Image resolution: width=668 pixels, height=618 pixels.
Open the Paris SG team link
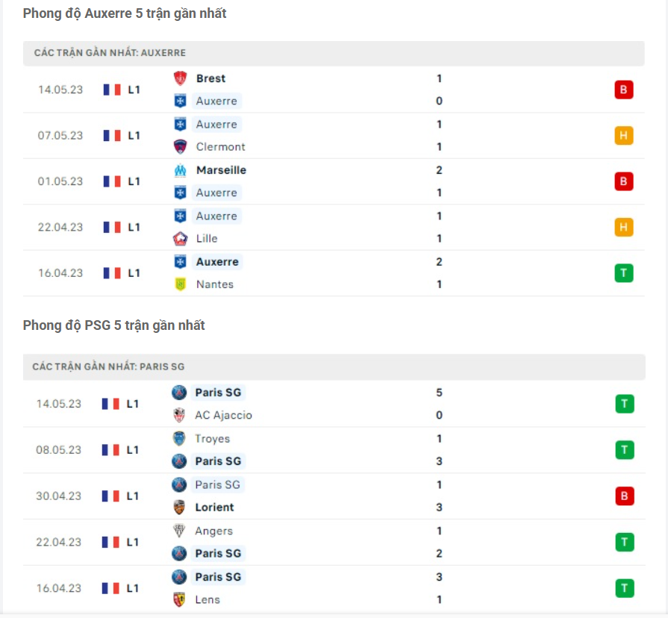(x=218, y=392)
